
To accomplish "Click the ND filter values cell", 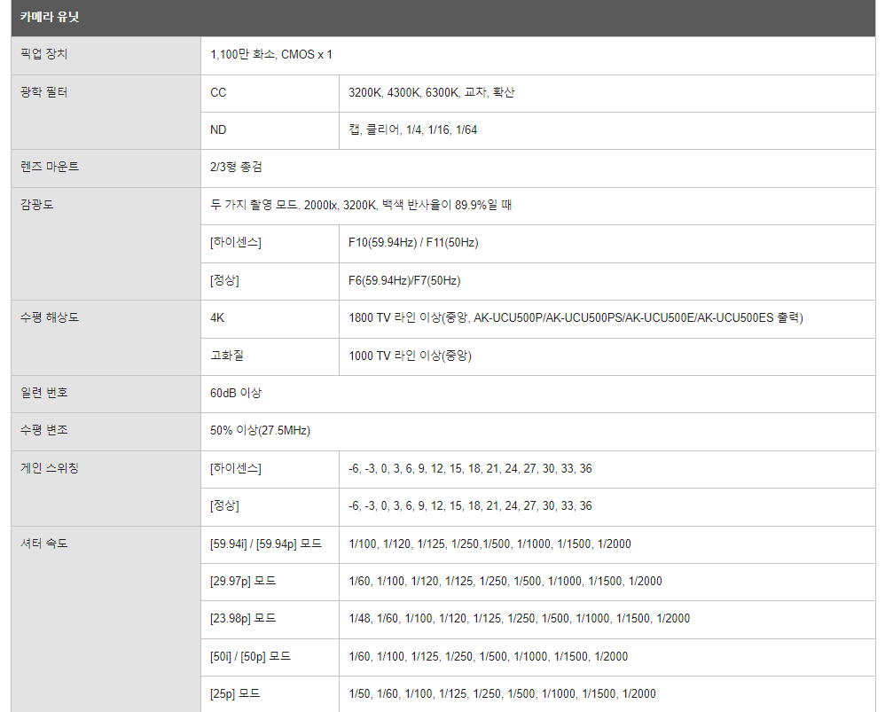I will tap(412, 130).
